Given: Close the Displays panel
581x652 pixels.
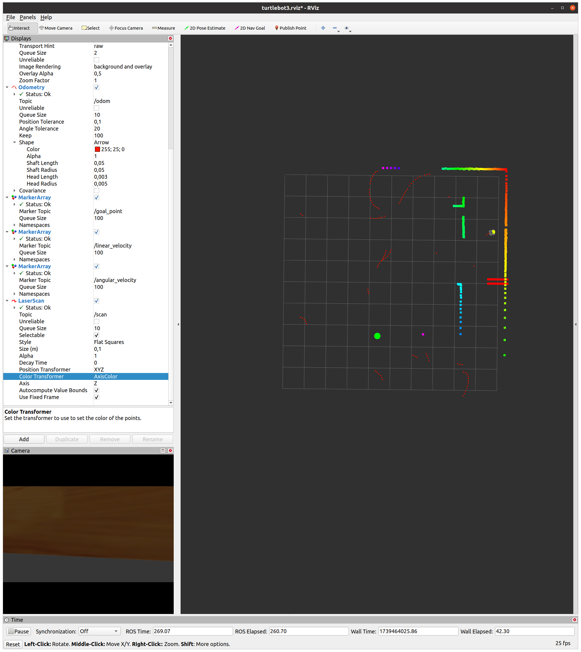Looking at the screenshot, I should pos(170,38).
